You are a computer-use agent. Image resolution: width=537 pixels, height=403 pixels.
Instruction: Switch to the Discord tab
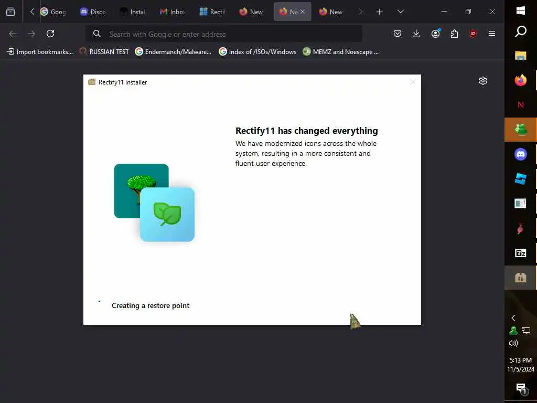coord(93,12)
